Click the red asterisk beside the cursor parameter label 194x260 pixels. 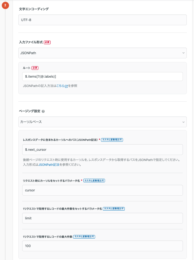pyautogui.click(x=81, y=180)
